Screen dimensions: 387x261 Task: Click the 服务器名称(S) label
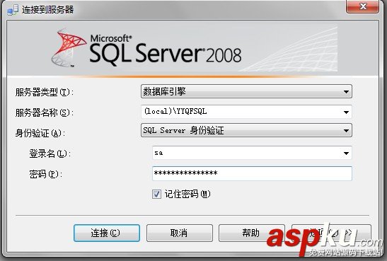click(x=44, y=112)
